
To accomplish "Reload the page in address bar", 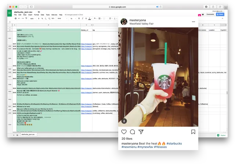I will (x=161, y=7).
